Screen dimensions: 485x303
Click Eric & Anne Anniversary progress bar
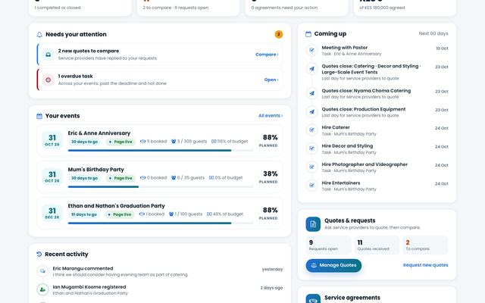point(161,151)
